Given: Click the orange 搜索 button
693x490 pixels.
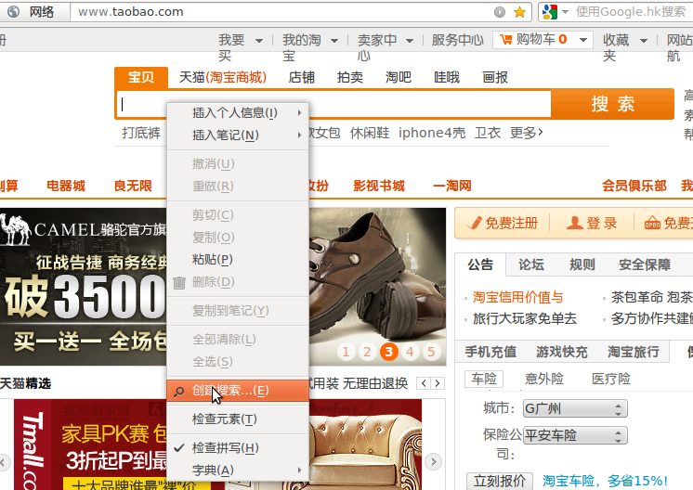Looking at the screenshot, I should coord(612,104).
